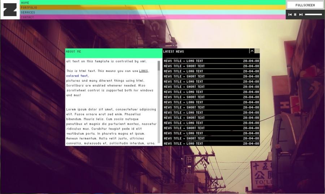Click the 'Lorem ipsum dolor sit amet' line
The height and width of the screenshot is (194, 325).
click(x=111, y=109)
